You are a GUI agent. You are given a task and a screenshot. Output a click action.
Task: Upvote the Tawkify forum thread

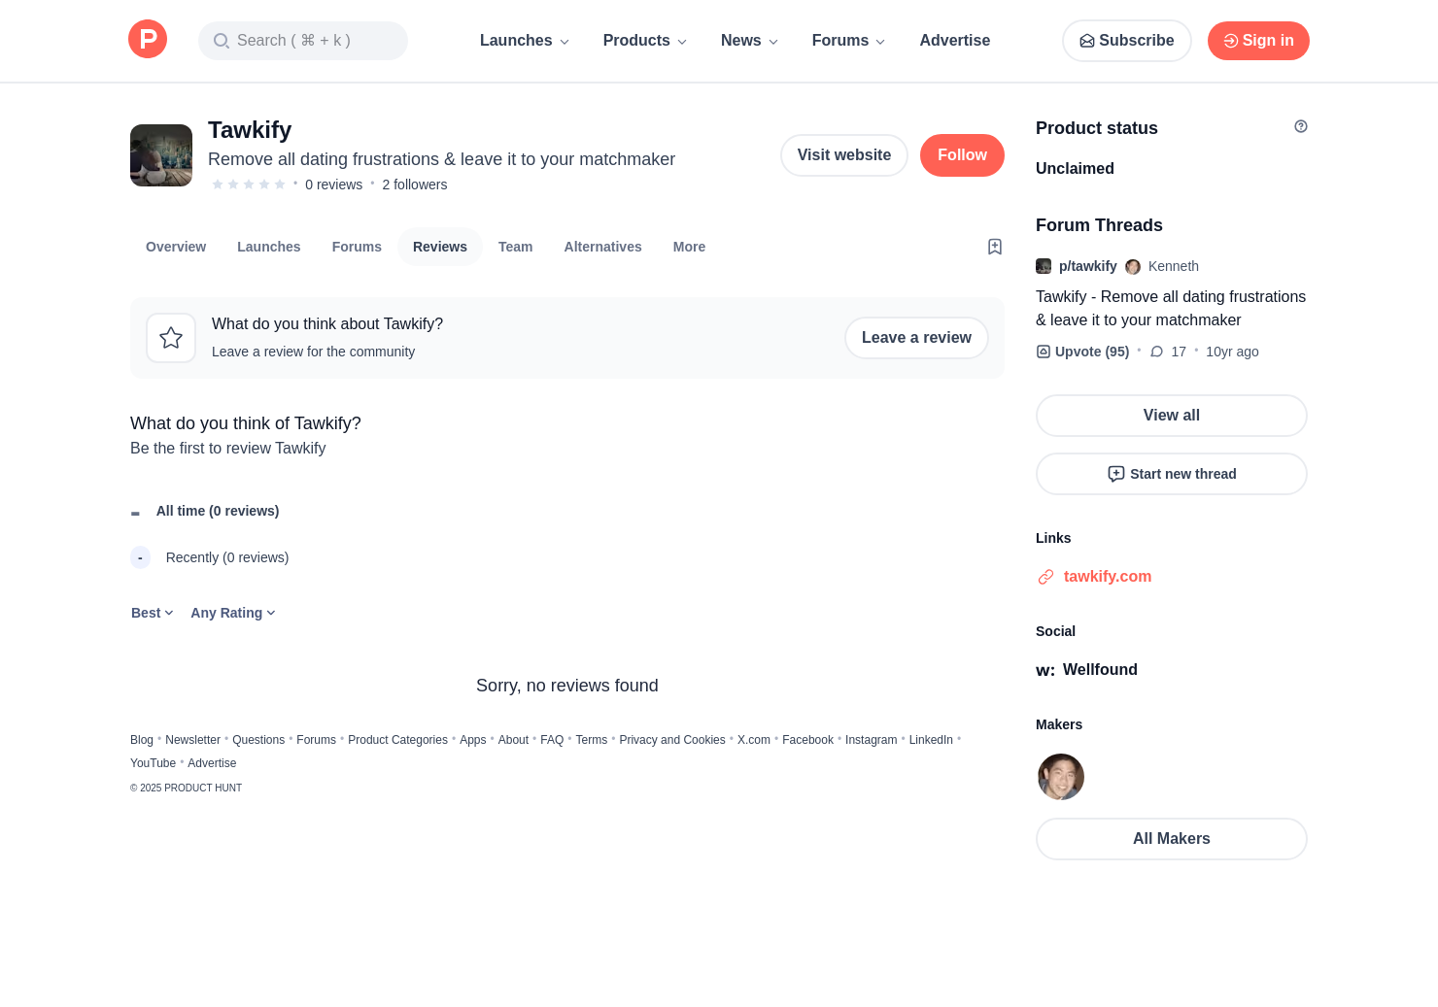pyautogui.click(x=1082, y=352)
